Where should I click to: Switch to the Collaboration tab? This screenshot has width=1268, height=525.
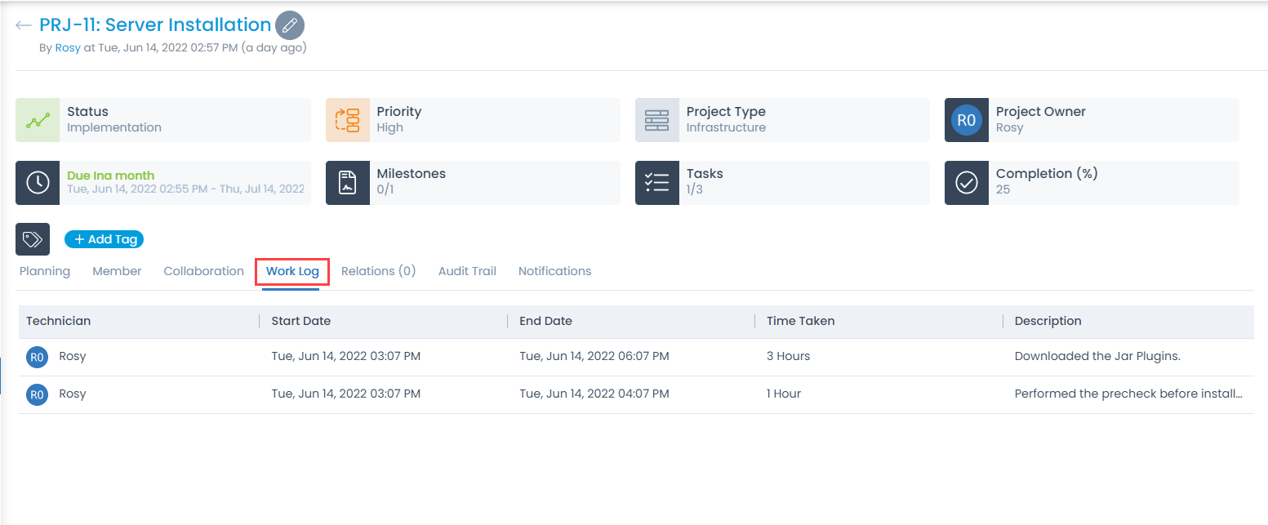coord(202,270)
